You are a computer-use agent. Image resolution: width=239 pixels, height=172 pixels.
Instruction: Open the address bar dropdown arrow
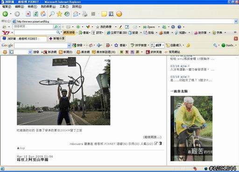[236, 21]
